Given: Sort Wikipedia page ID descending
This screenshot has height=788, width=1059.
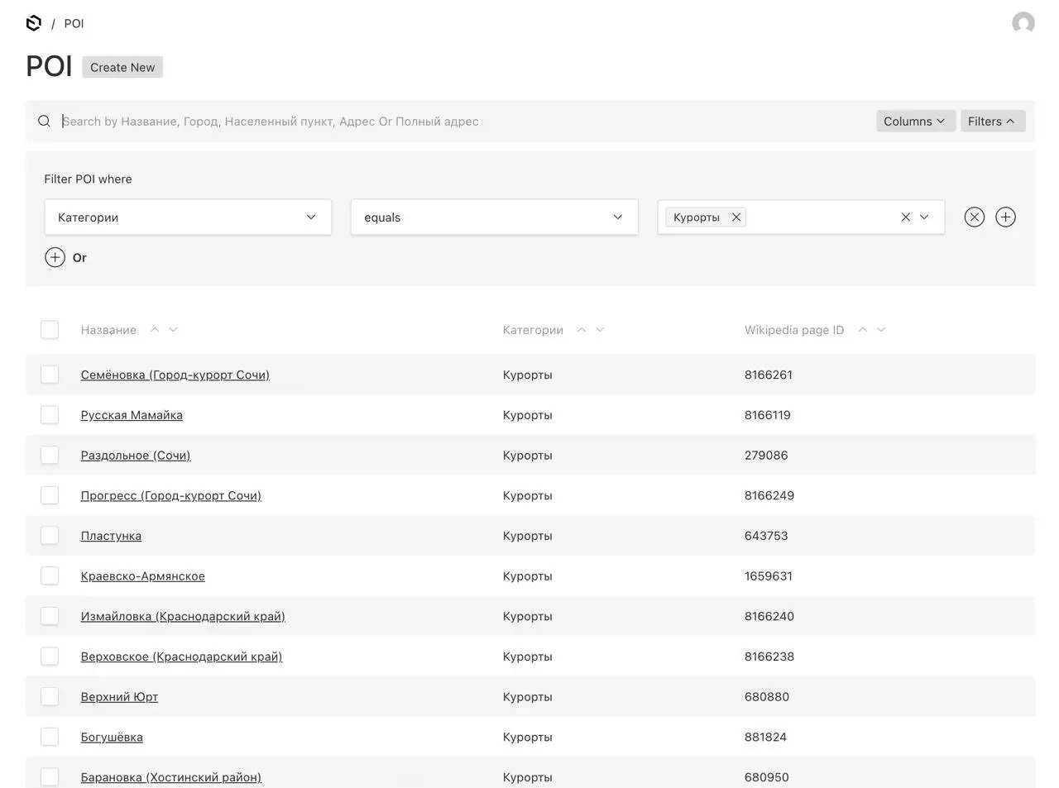Looking at the screenshot, I should click(x=881, y=330).
